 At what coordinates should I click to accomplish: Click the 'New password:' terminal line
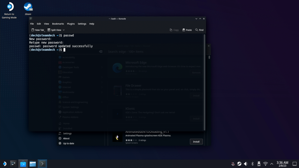[40, 39]
